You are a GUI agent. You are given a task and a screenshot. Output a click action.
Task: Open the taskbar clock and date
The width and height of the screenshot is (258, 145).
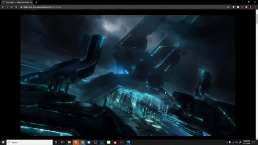[247, 142]
